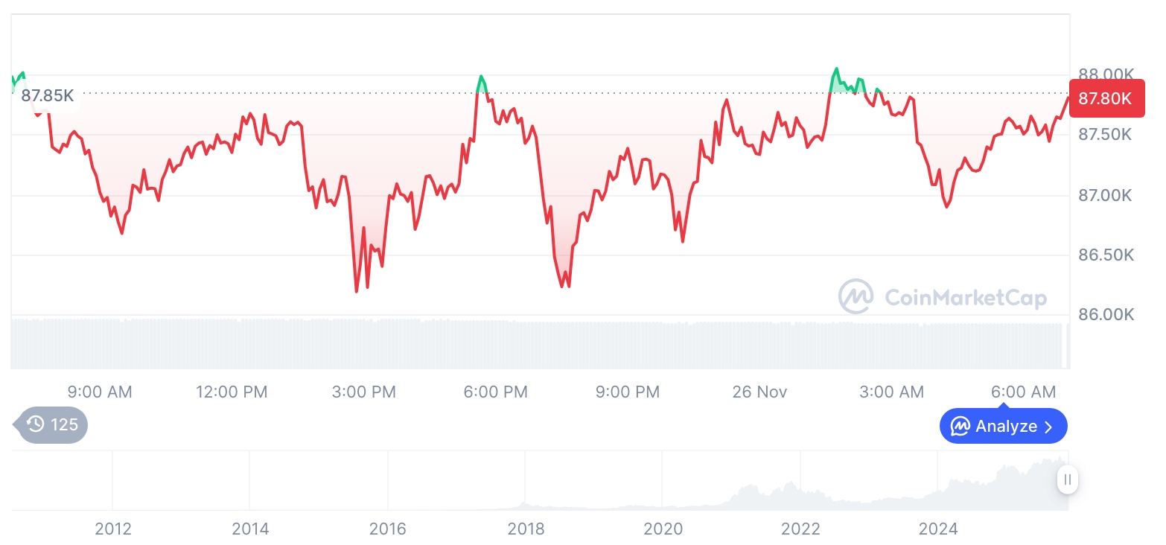Select the 6:00 PM time axis label
The width and height of the screenshot is (1166, 545).
click(x=495, y=392)
